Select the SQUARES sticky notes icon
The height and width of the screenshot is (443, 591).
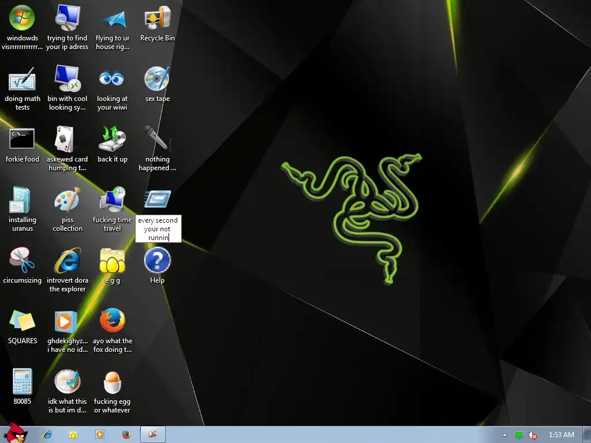[23, 321]
